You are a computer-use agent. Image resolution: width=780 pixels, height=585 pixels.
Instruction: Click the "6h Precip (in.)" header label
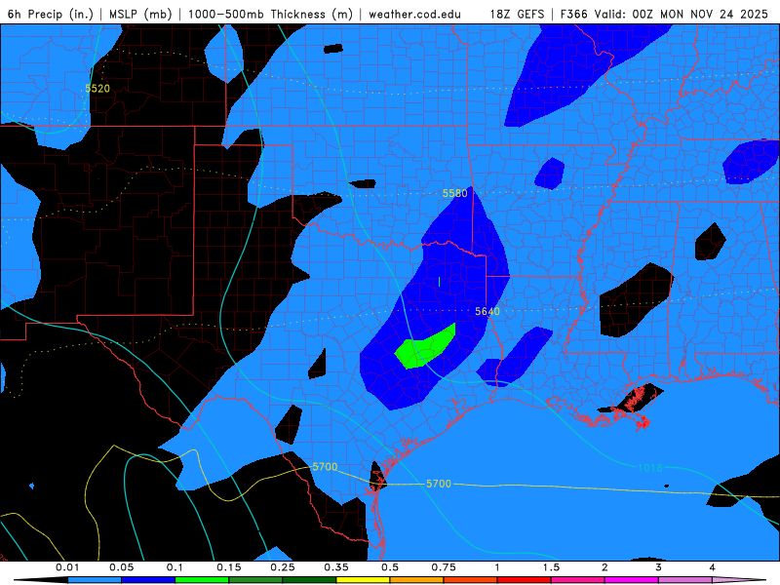point(51,14)
